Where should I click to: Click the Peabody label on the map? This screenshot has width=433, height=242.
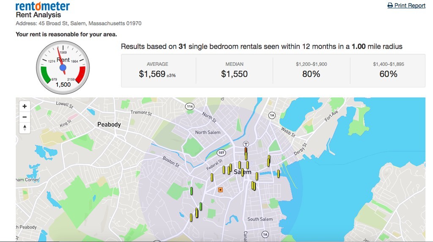pos(109,124)
